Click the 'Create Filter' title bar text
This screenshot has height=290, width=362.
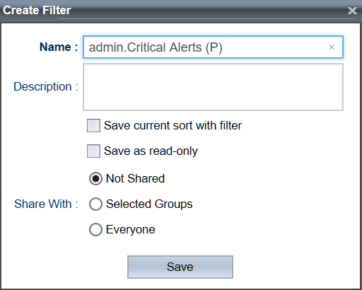pyautogui.click(x=37, y=11)
